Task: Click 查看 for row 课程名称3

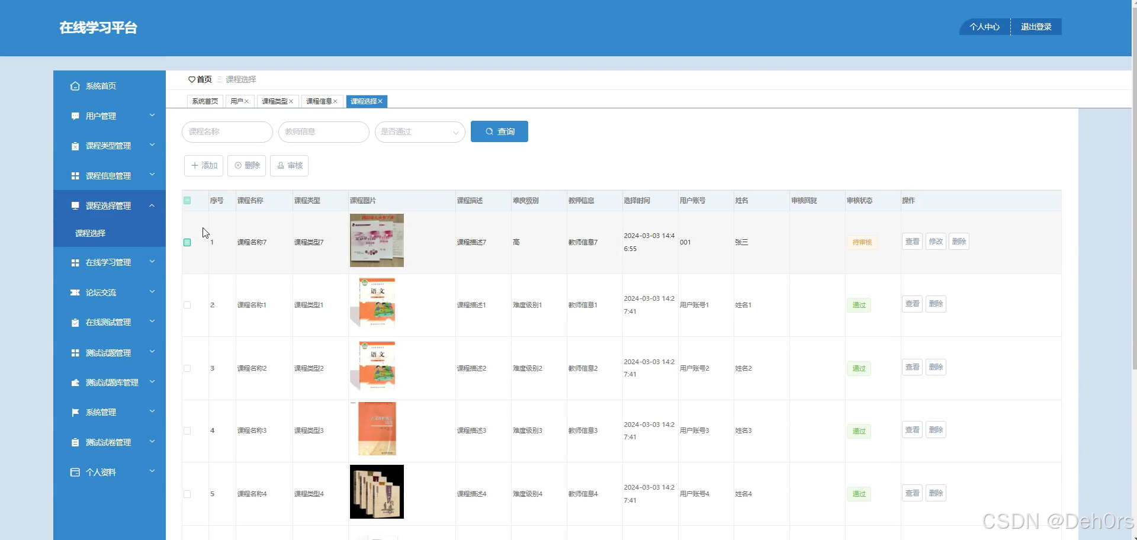Action: coord(912,430)
